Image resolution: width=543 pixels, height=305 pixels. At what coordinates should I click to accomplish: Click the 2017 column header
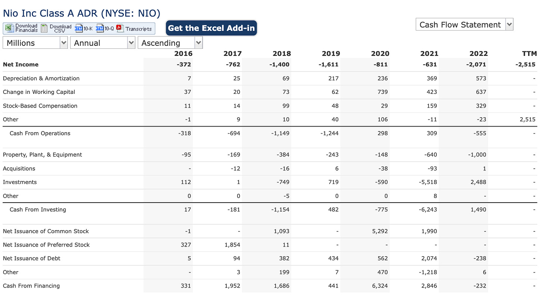(x=232, y=54)
